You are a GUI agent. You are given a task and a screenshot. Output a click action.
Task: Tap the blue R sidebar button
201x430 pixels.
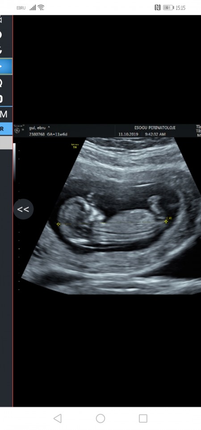(x=6, y=129)
